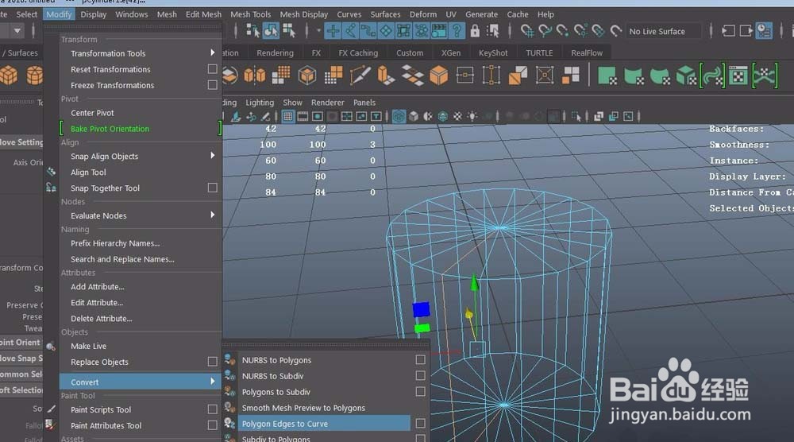Click the yellow arrow manipulator handle

[469, 314]
